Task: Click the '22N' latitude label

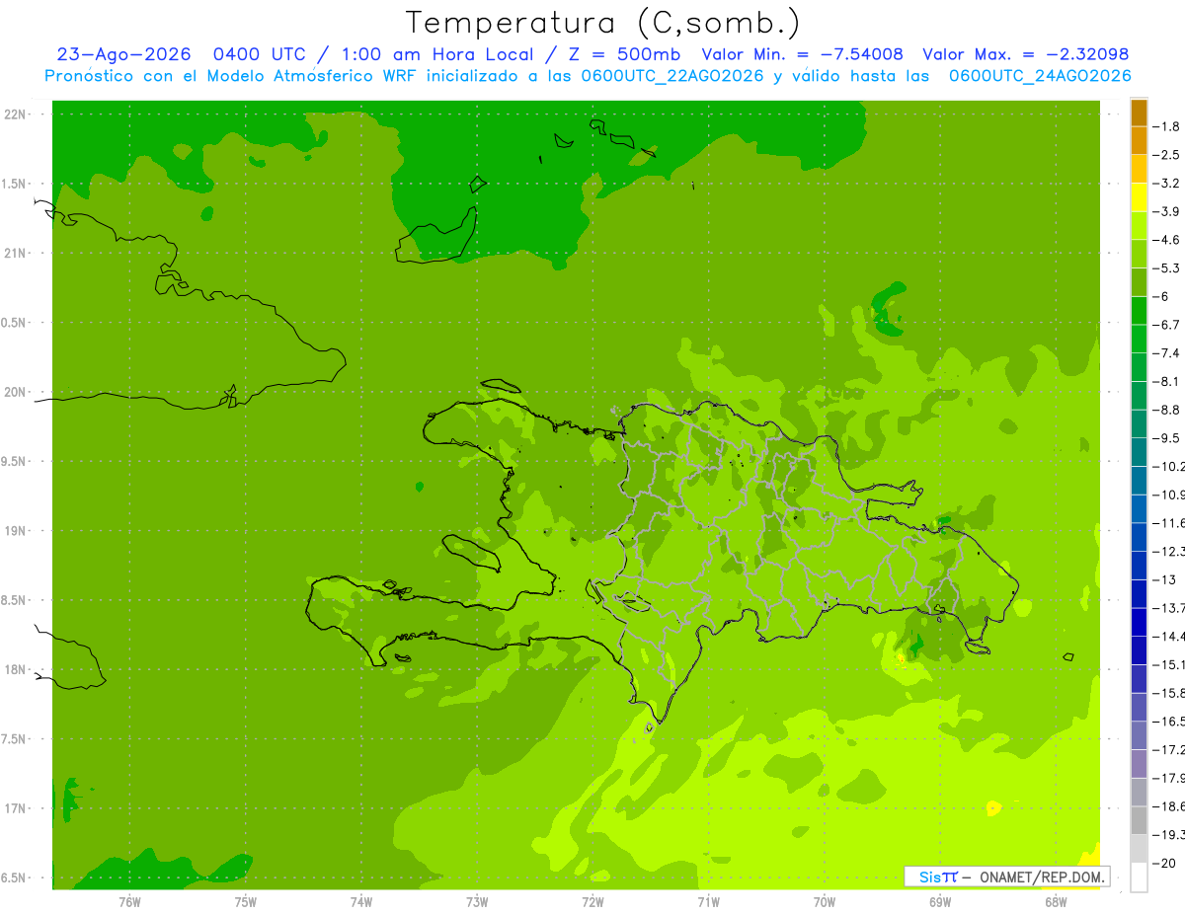Action: (x=15, y=114)
